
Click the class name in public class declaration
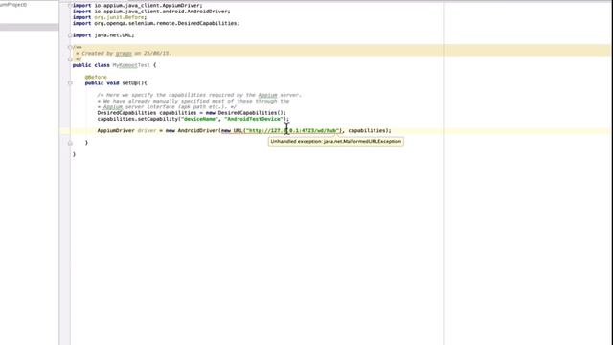point(131,65)
